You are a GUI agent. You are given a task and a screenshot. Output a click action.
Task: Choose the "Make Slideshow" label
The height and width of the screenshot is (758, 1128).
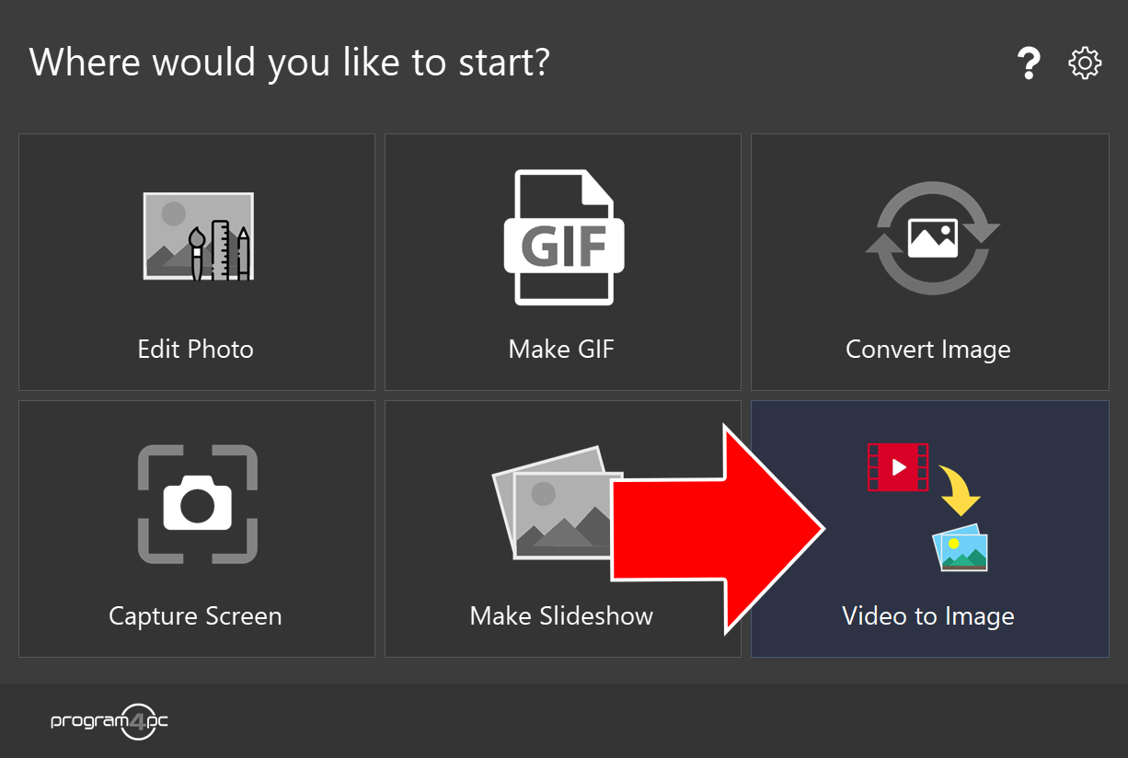pyautogui.click(x=561, y=616)
